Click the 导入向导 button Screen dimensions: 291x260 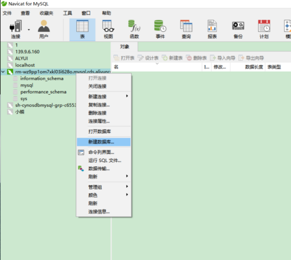pyautogui.click(x=223, y=58)
